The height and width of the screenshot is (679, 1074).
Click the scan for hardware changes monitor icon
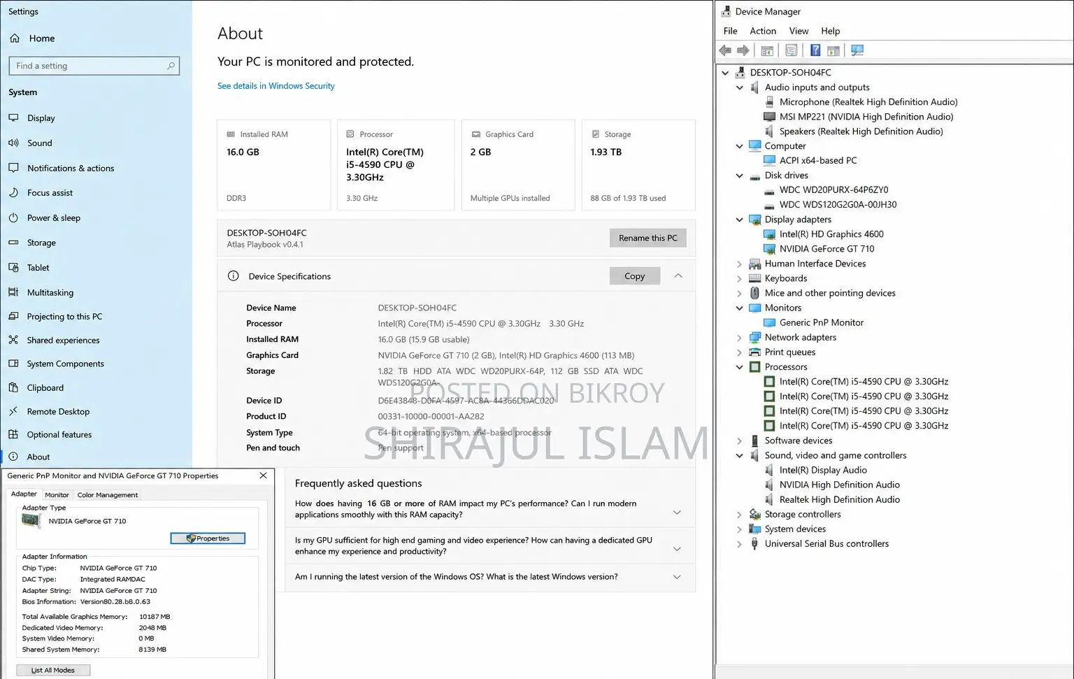tap(857, 50)
